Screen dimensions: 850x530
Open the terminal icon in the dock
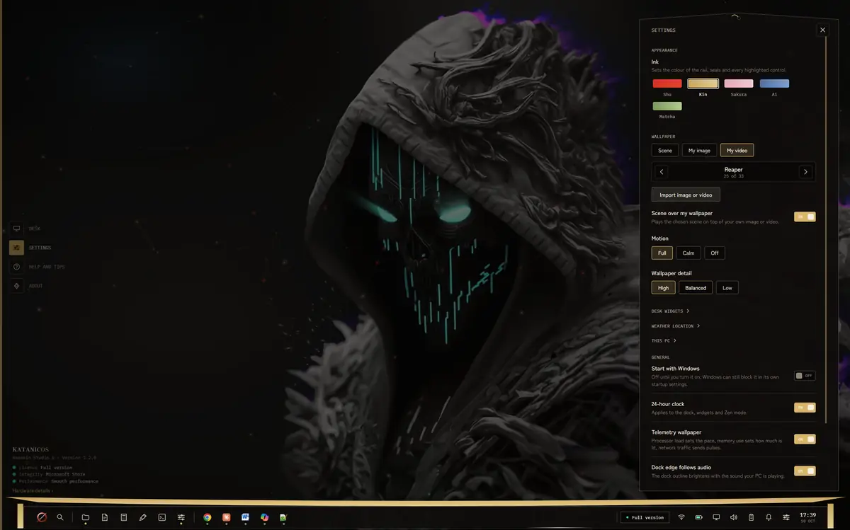point(162,517)
